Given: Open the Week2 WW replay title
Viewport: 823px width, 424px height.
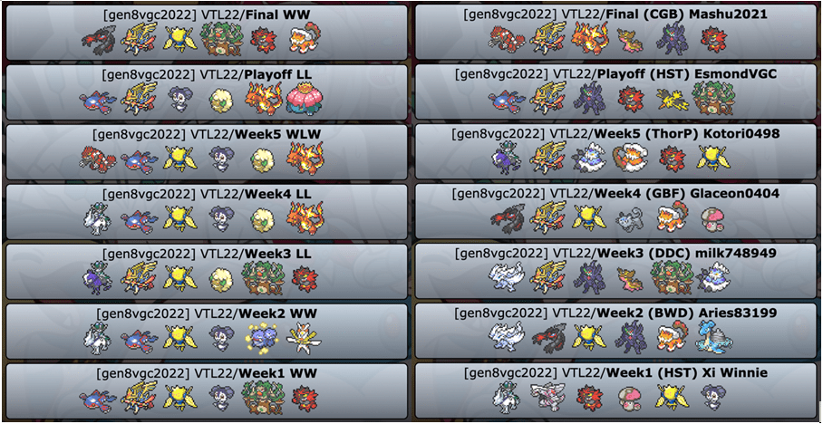Looking at the screenshot, I should click(x=207, y=313).
